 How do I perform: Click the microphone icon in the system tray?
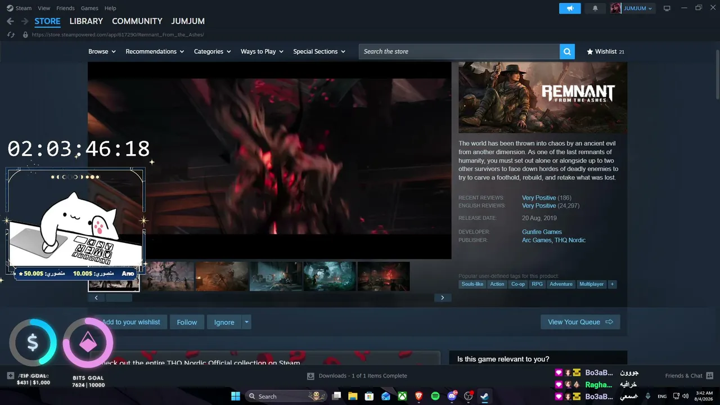[x=648, y=397]
